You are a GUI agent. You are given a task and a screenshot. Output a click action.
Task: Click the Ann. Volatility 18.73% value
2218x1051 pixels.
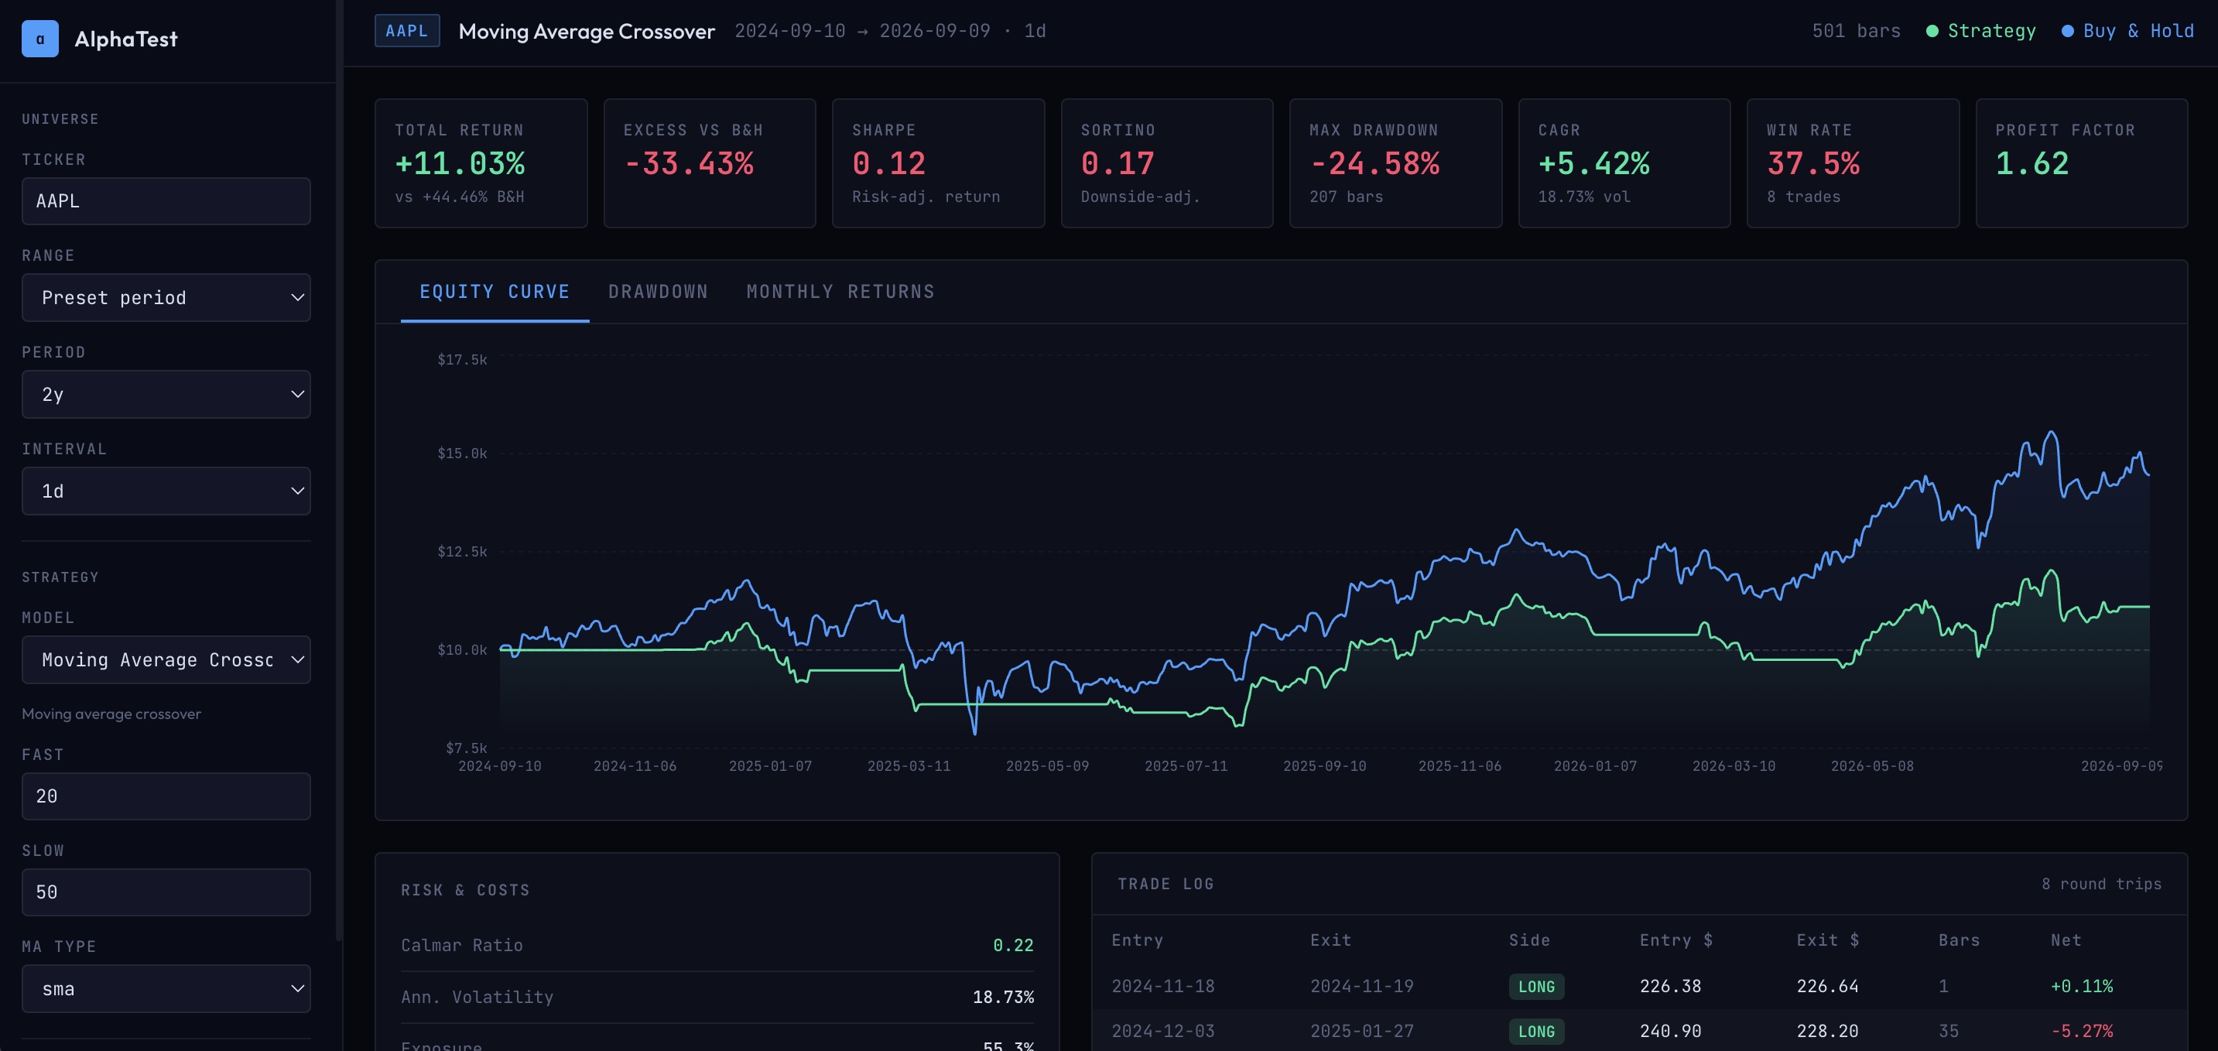[1003, 998]
